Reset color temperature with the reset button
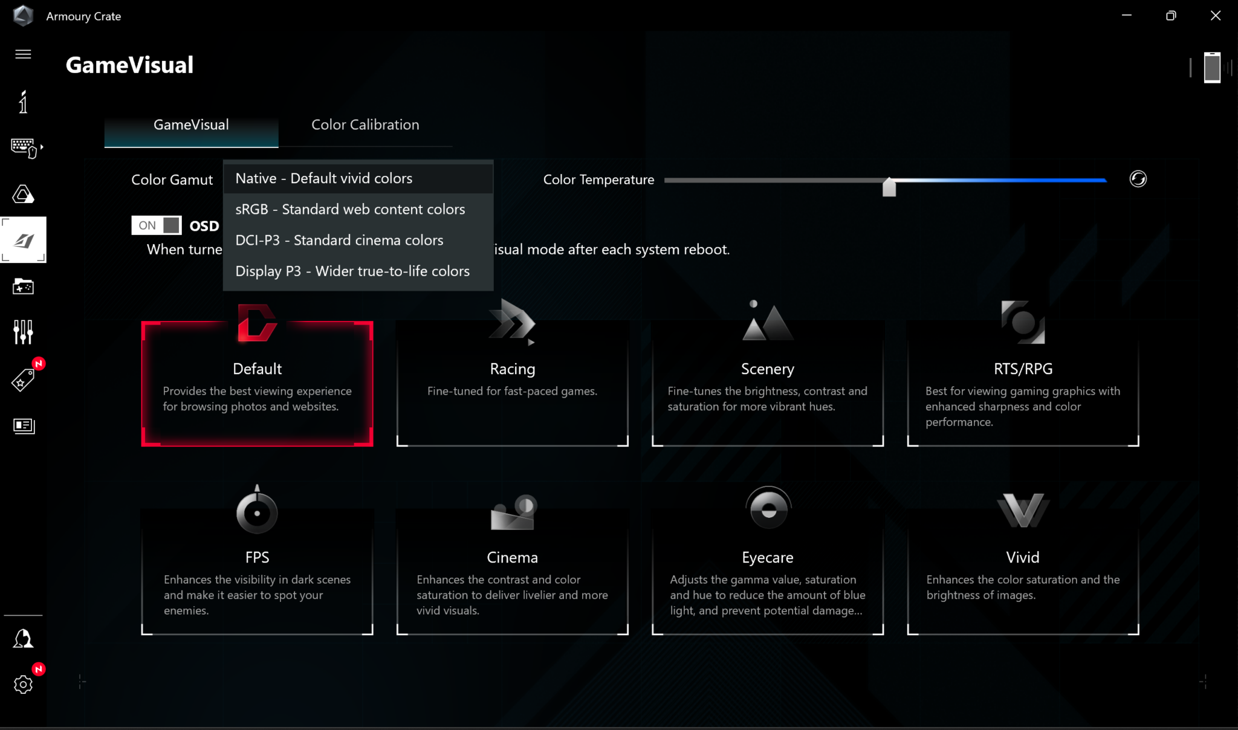The image size is (1238, 730). [1139, 179]
